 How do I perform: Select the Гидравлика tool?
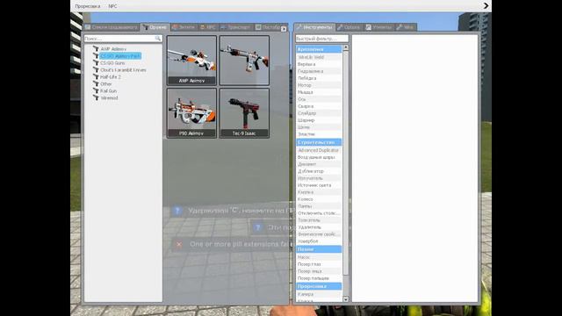(x=319, y=71)
